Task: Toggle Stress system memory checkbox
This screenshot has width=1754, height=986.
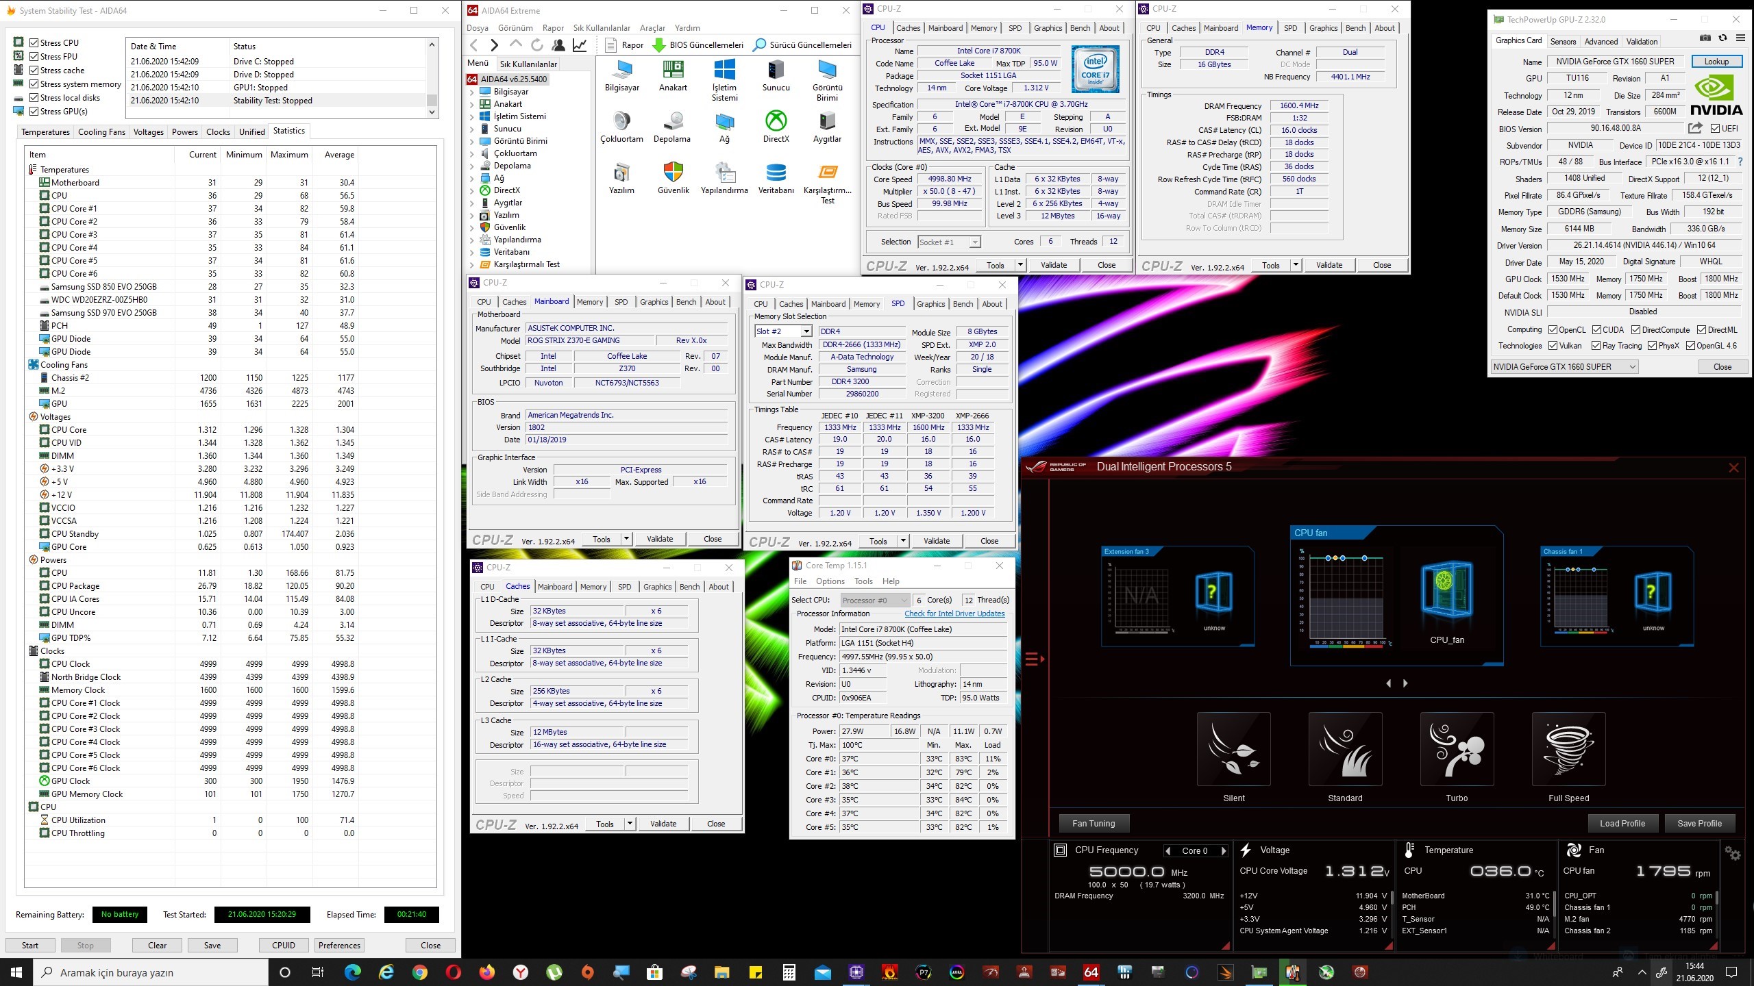Action: pos(34,84)
